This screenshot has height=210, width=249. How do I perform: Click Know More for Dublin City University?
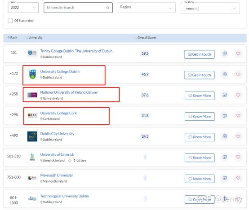click(200, 137)
